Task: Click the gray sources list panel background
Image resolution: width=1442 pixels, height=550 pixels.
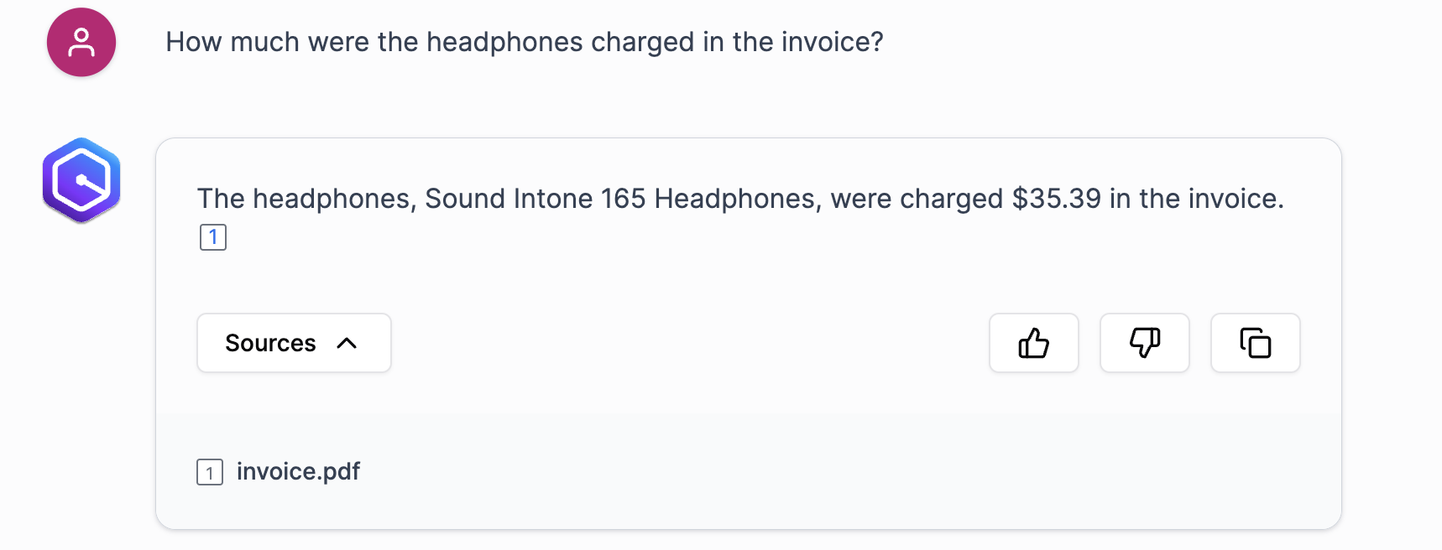Action: (755, 471)
